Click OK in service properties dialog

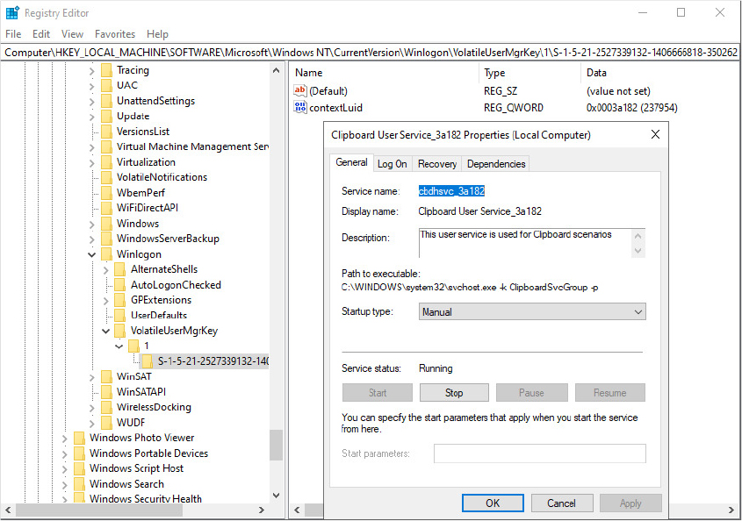[x=493, y=503]
